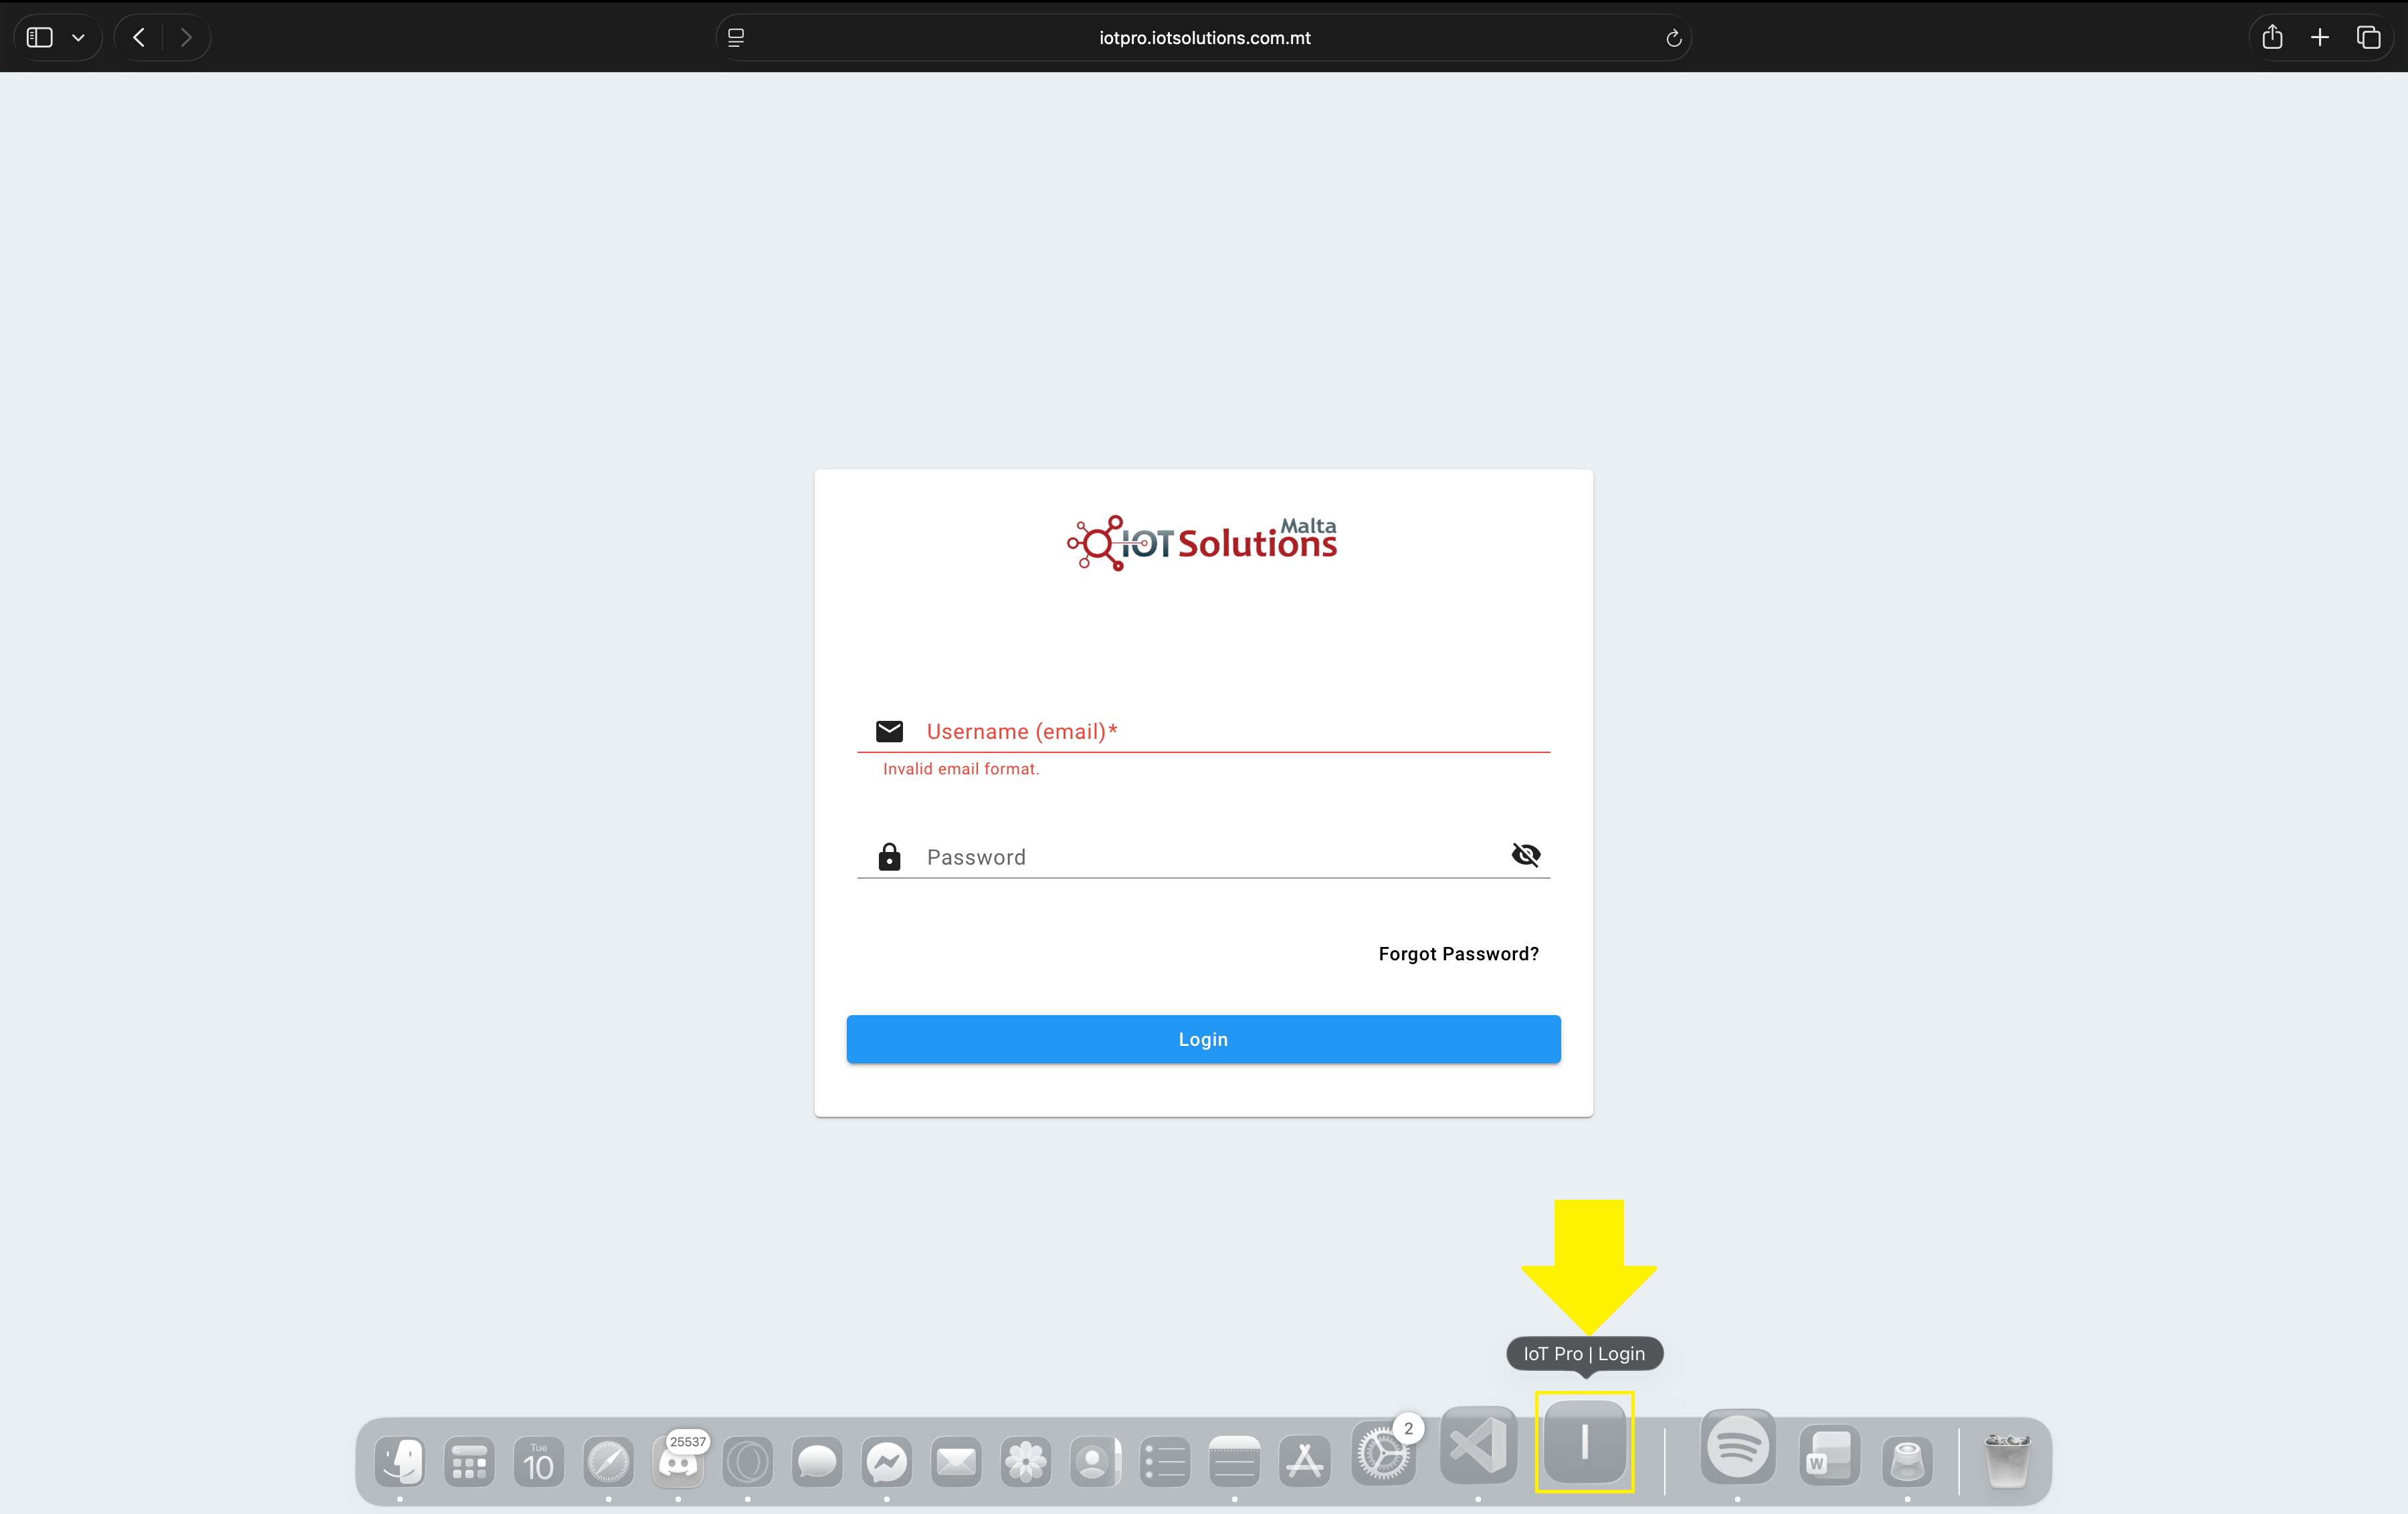Focus the Password field
The height and width of the screenshot is (1514, 2408).
(1204, 857)
